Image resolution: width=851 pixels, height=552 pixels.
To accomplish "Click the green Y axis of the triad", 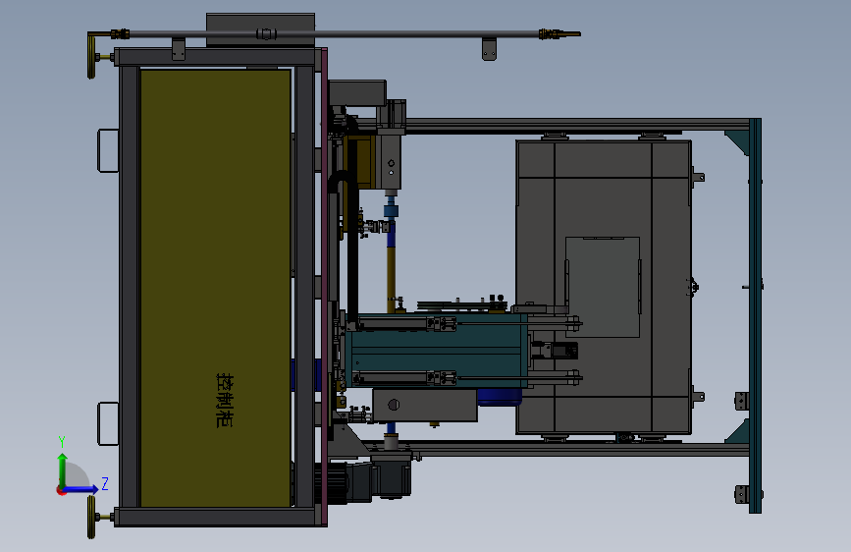I will (x=63, y=469).
